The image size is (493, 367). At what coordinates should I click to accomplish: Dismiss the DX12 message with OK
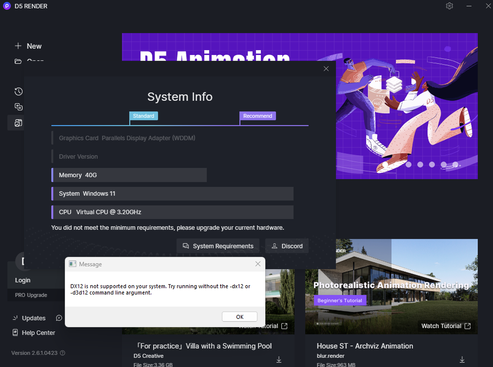[x=239, y=316]
